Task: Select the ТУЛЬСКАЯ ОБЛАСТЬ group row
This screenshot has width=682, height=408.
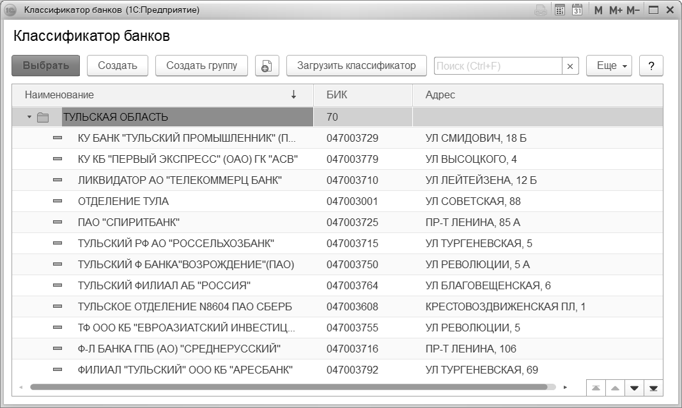Action: [x=337, y=117]
